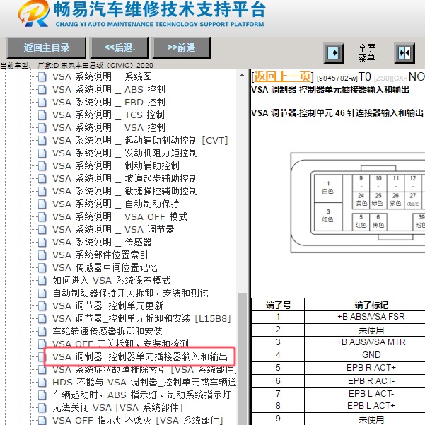Select 无法关闭 VSA [VSA 系统部件]
Image resolution: width=425 pixels, height=425 pixels.
117,408
